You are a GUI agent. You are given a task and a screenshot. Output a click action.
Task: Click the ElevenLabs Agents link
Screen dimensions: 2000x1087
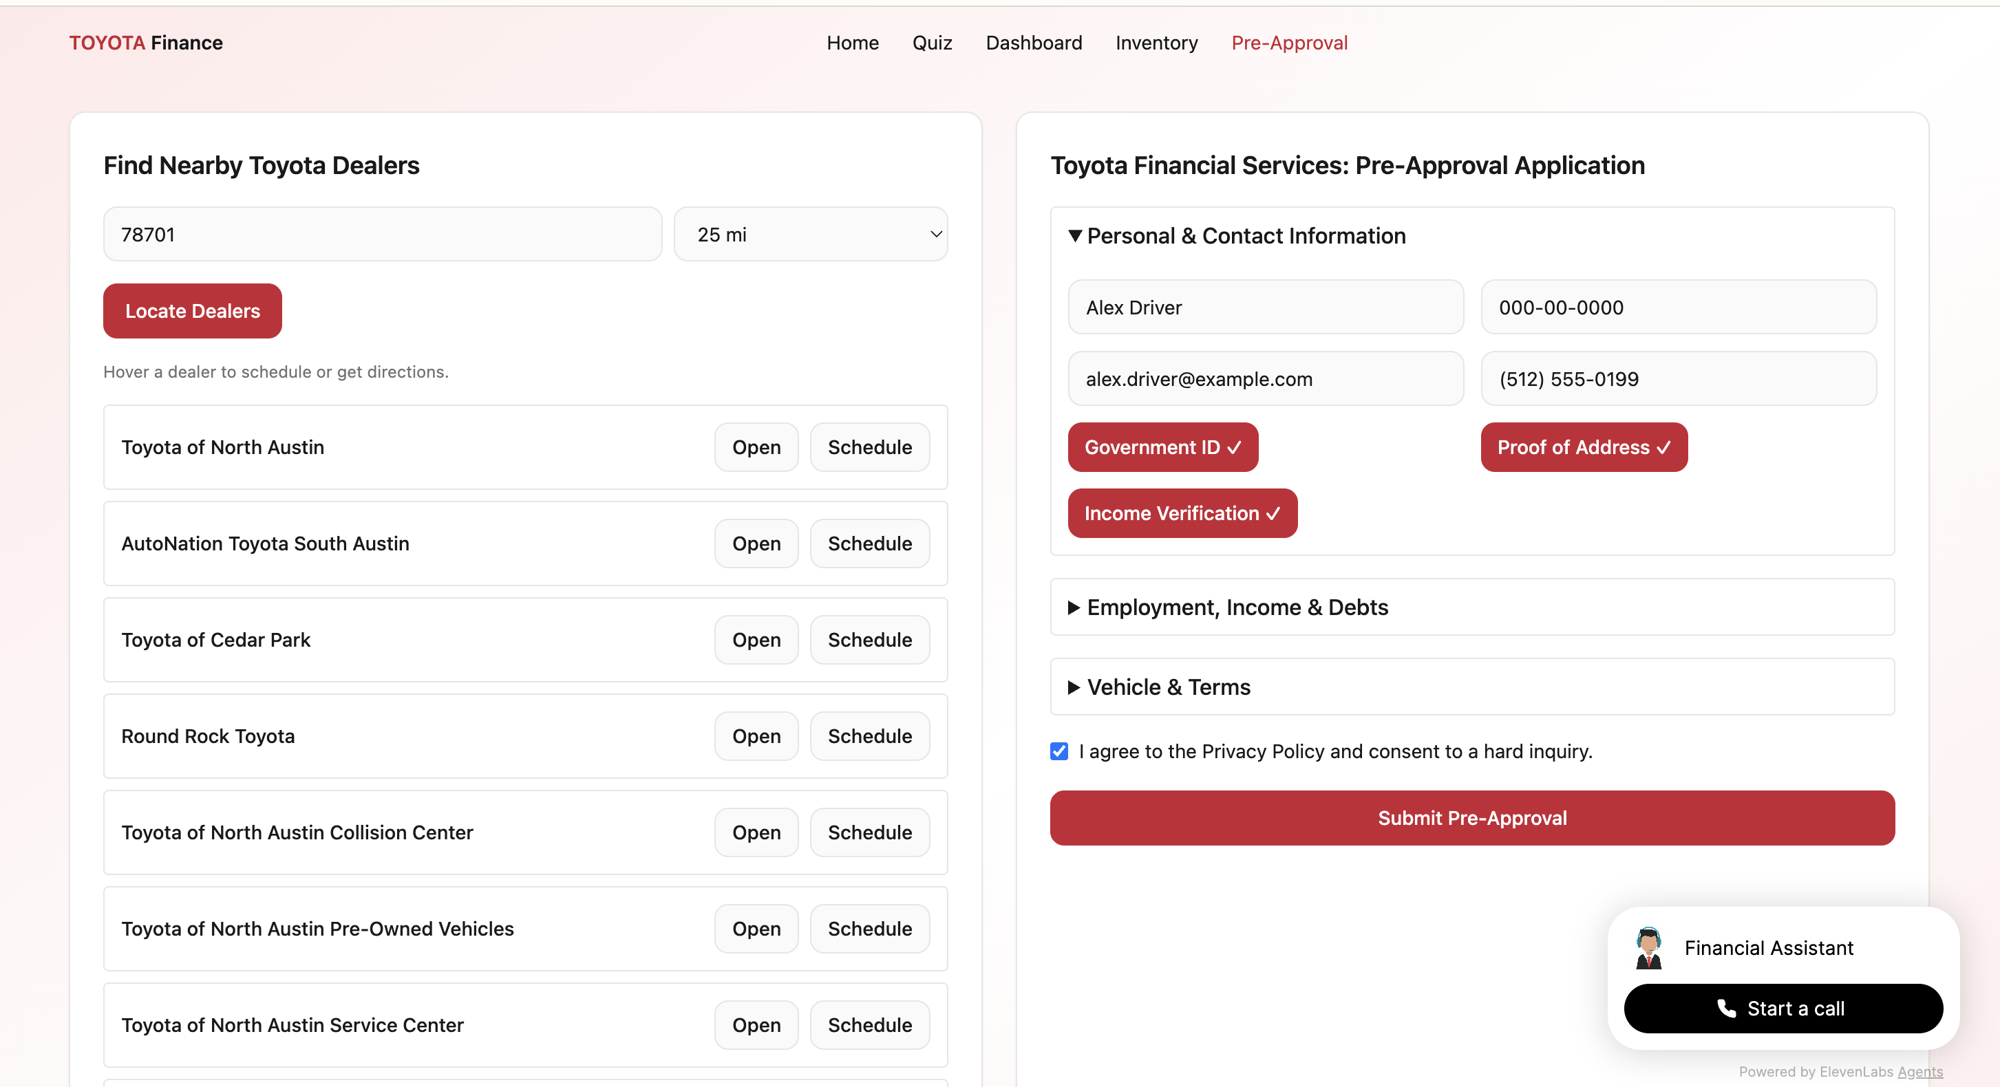1919,1071
